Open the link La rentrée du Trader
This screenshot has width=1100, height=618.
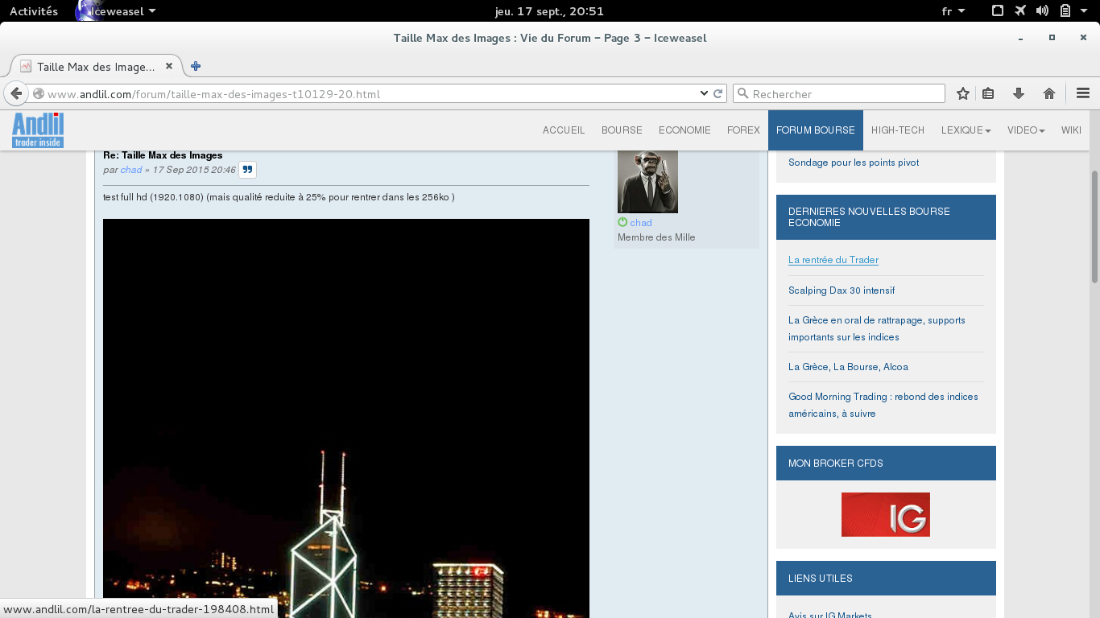pos(833,260)
